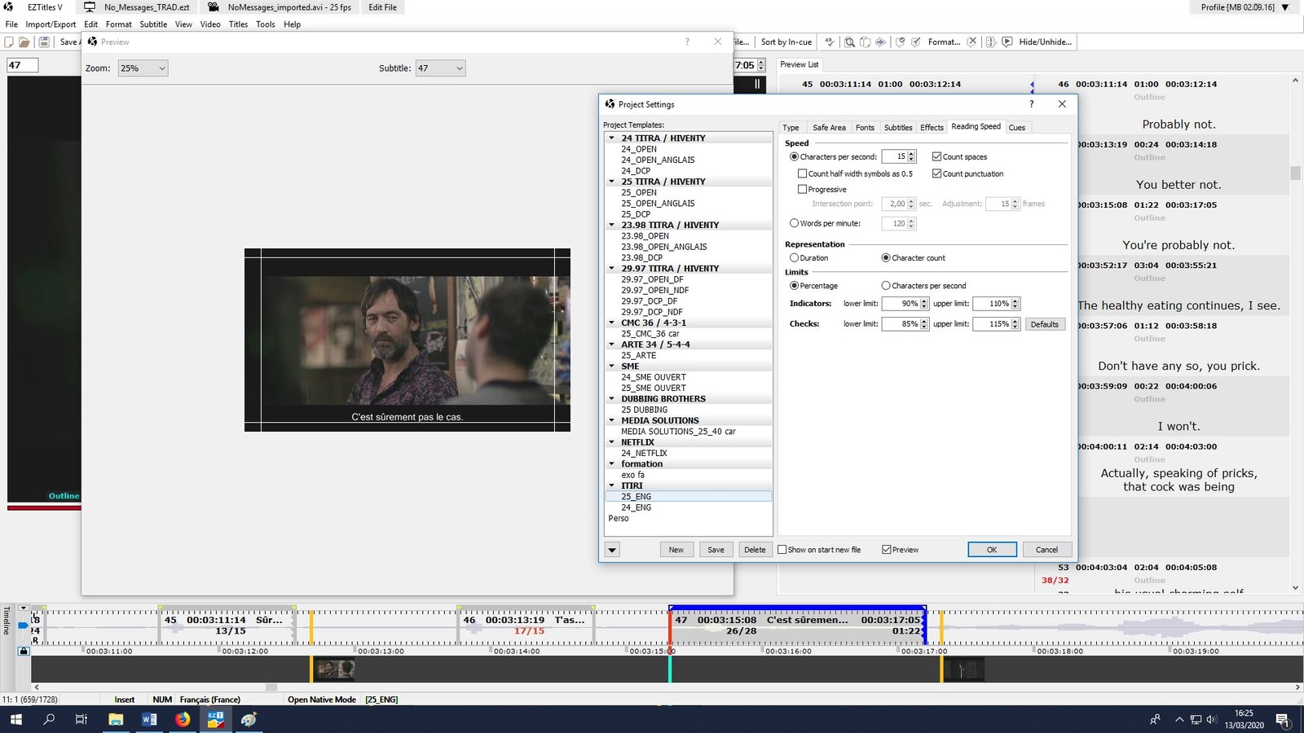Open the templates options arrow button
This screenshot has width=1304, height=733.
612,550
